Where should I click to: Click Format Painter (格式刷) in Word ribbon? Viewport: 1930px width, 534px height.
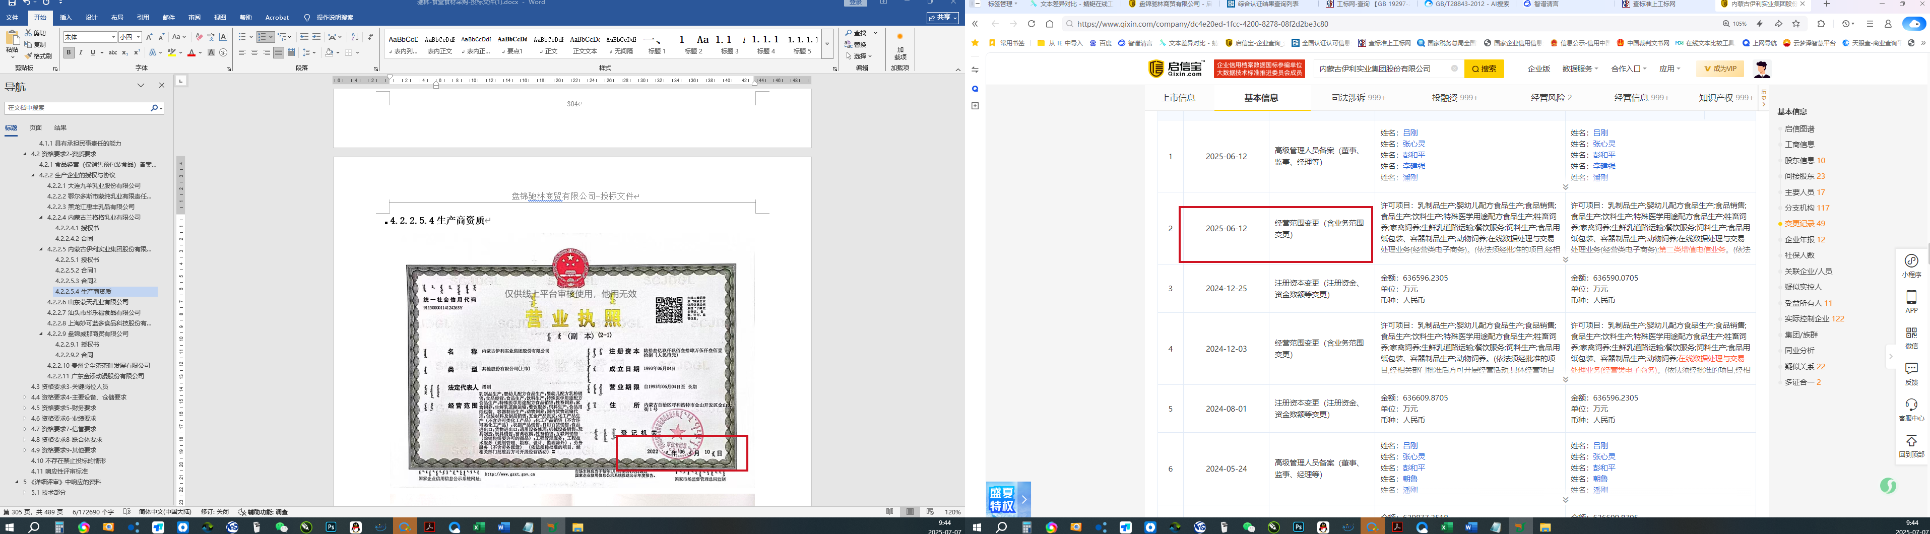tap(38, 56)
